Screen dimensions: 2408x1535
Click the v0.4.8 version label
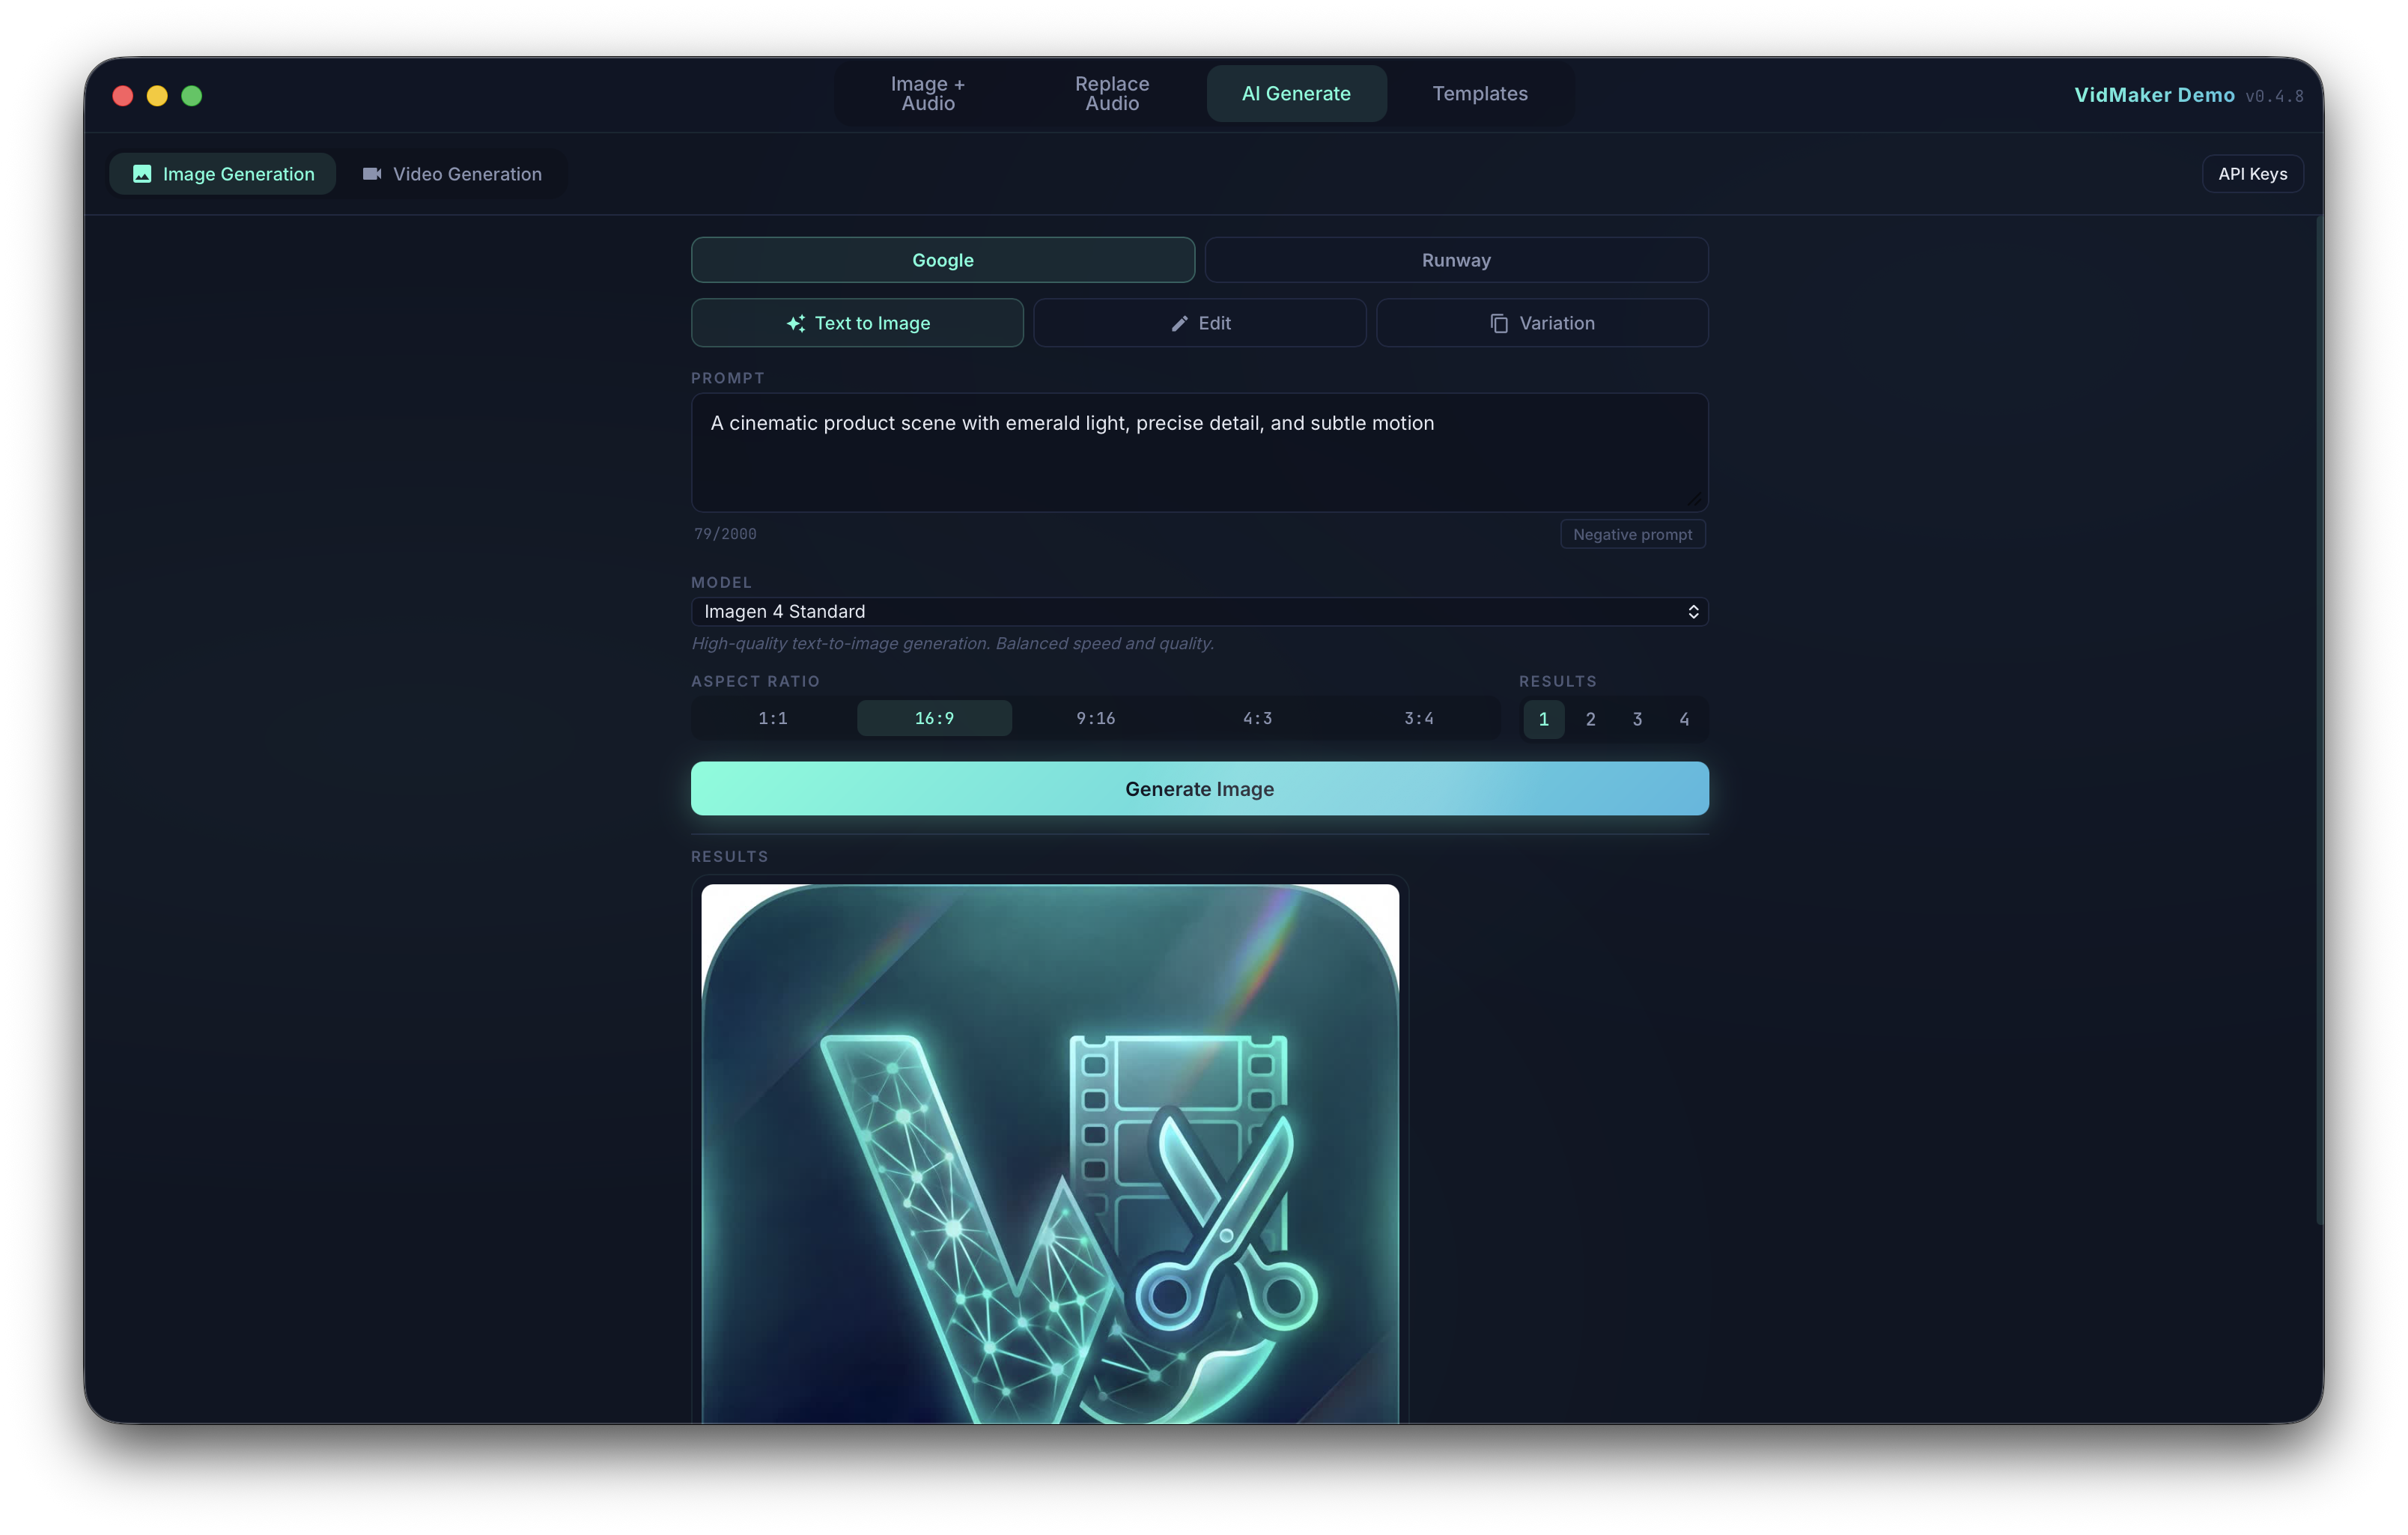click(2274, 97)
